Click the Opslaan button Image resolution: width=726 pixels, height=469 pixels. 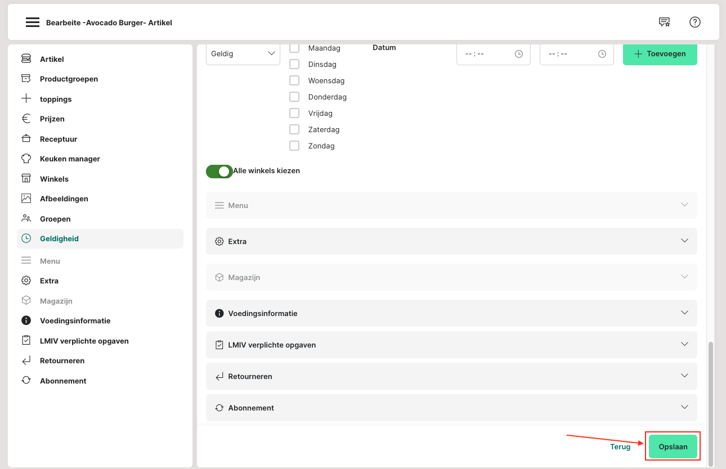click(x=673, y=447)
